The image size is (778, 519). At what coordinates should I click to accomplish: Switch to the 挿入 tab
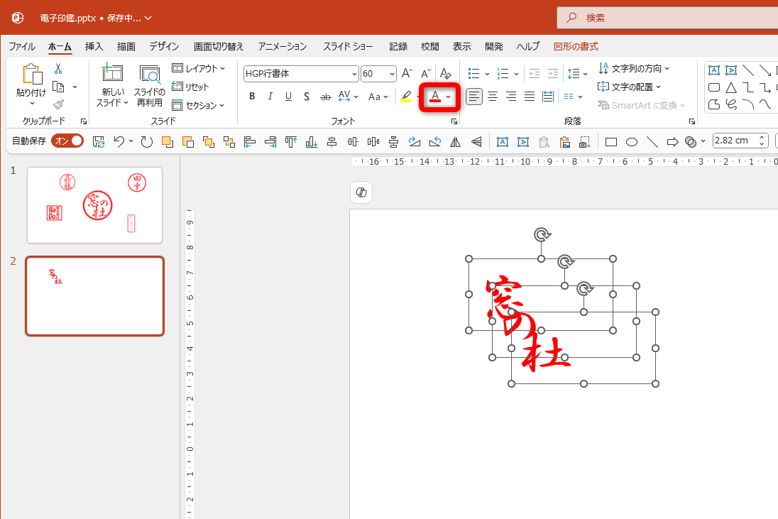[94, 47]
